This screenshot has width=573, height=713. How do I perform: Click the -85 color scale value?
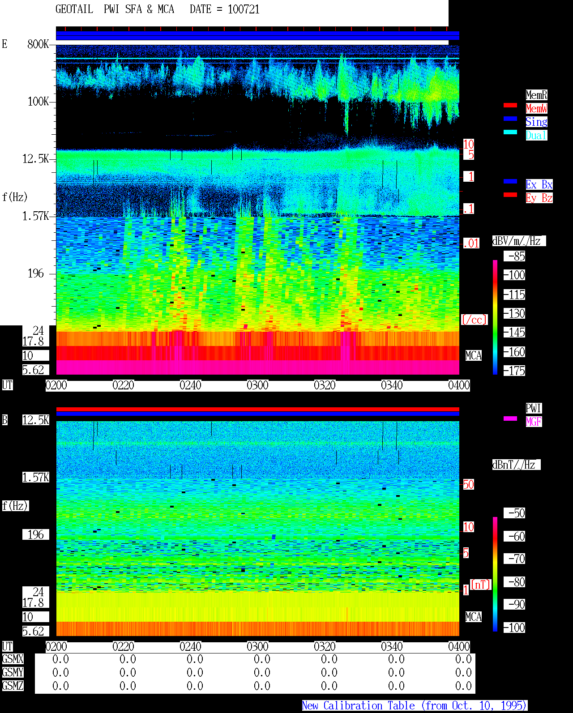coord(514,256)
